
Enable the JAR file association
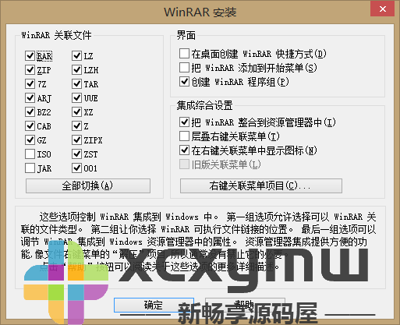(x=30, y=168)
